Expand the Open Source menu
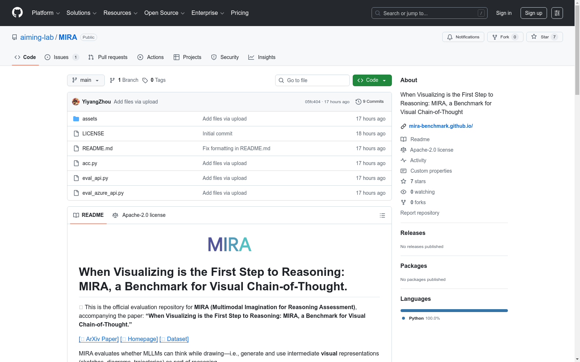The width and height of the screenshot is (580, 362). click(165, 13)
